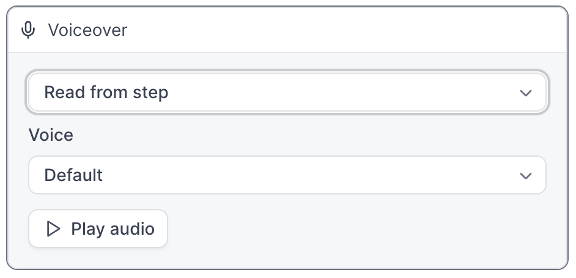Click the microphone icon beside Voiceover
Screen dimensions: 576x278
pyautogui.click(x=28, y=30)
